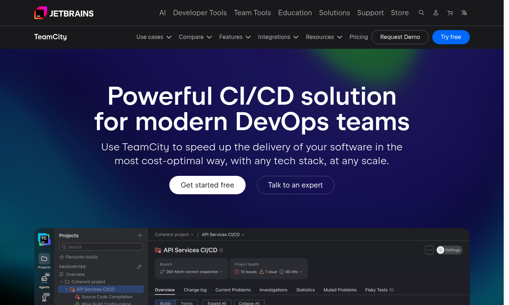Open the search icon in JetBrains top bar
Image resolution: width=509 pixels, height=305 pixels.
click(421, 12)
